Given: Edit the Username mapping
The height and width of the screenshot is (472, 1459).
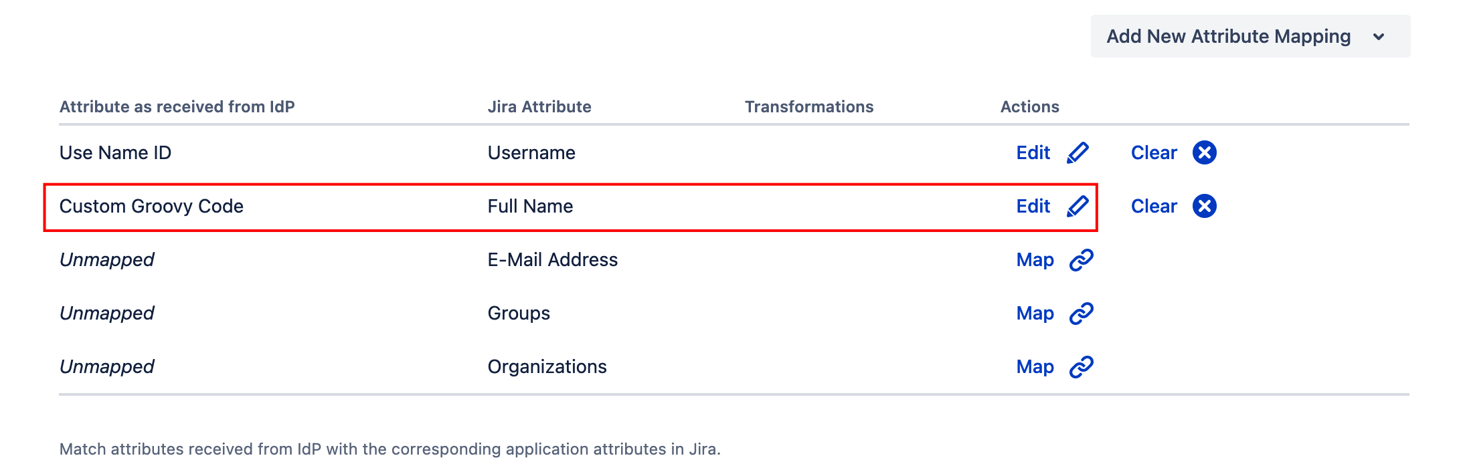Looking at the screenshot, I should tap(1033, 153).
